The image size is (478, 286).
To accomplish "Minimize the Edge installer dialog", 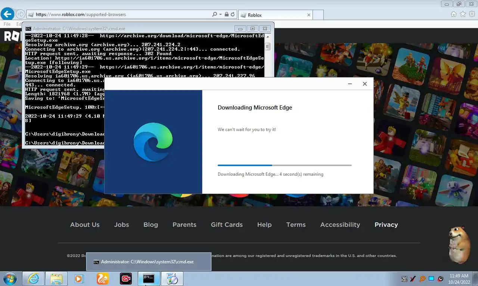I will point(350,84).
